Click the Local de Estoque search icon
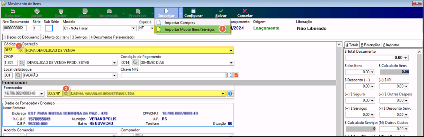424x137 pixels. [x=18, y=75]
